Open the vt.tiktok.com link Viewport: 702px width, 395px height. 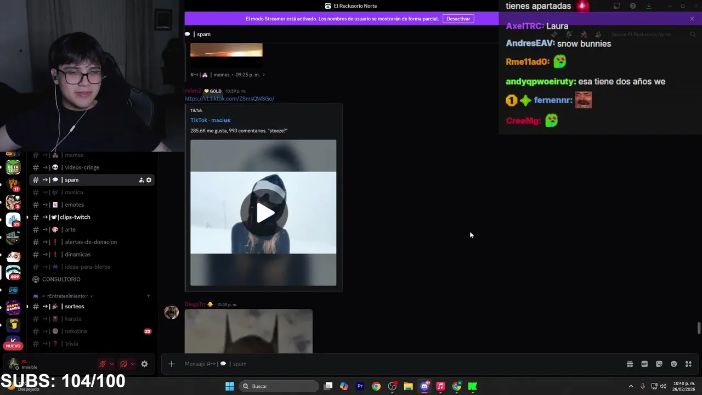click(x=229, y=99)
